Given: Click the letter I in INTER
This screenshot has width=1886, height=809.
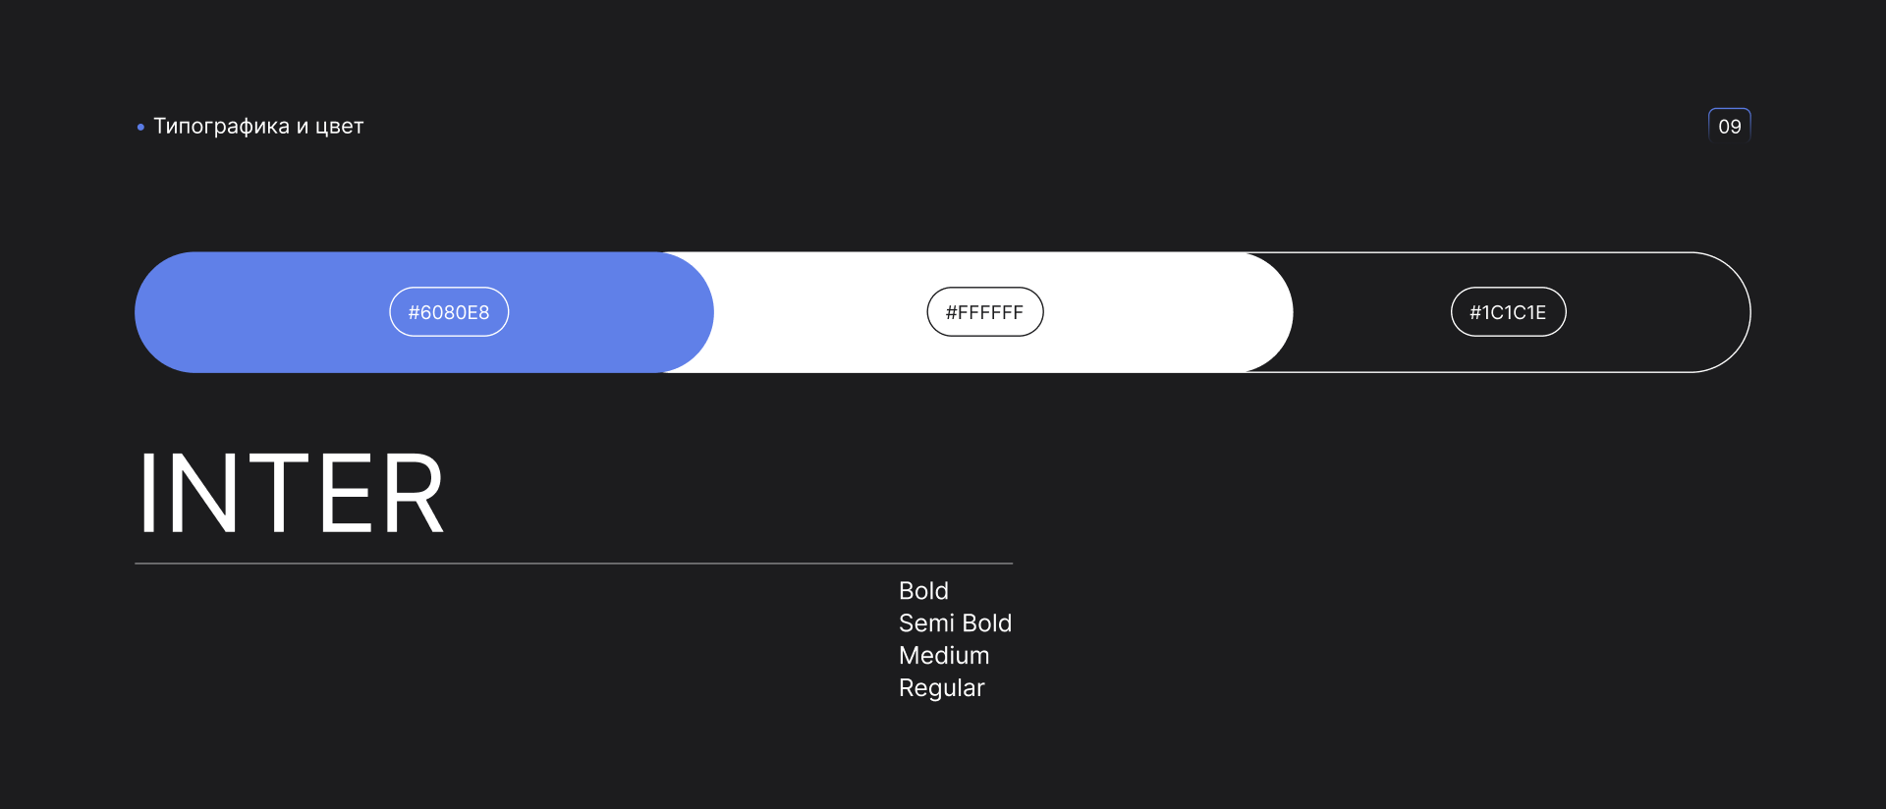Looking at the screenshot, I should [147, 494].
